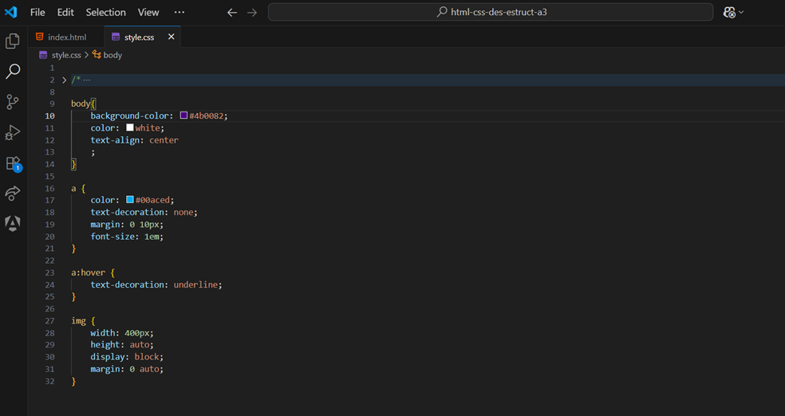Click the 'background-color' property text
Viewport: 785px width, 416px height.
click(129, 116)
